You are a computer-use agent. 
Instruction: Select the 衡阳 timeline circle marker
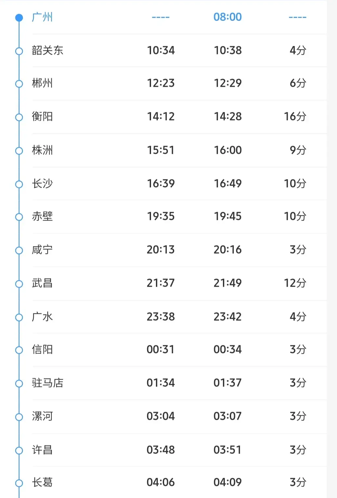[19, 117]
